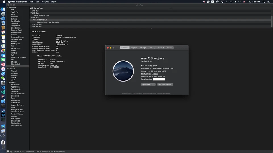Open Finder from the Dock
Image resolution: width=273 pixels, height=153 pixels.
[x=3, y=9]
